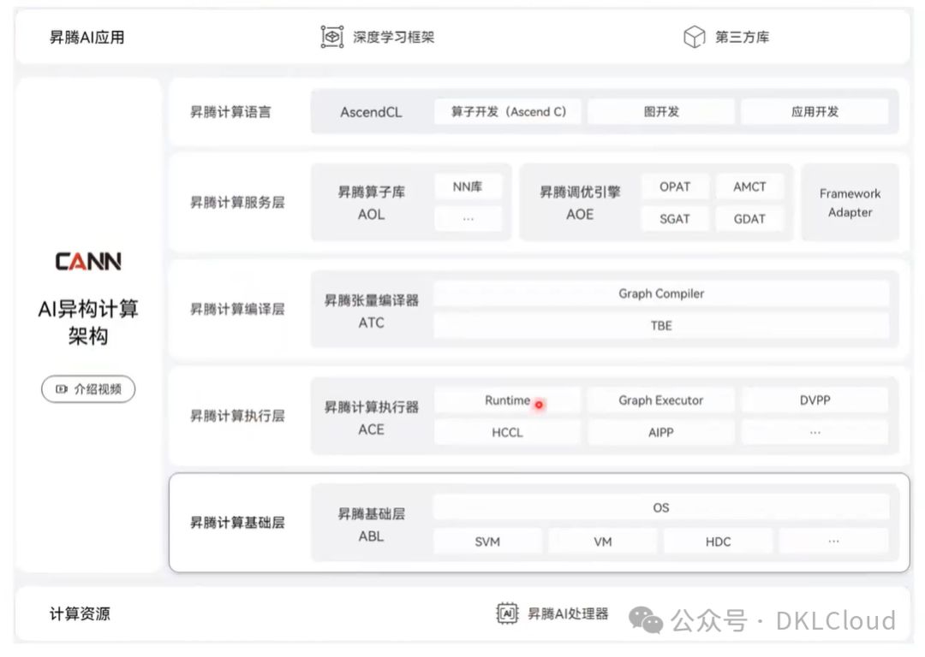Click the 昇腾调优引擎 AOE label
Screen dimensions: 925x657
click(580, 203)
